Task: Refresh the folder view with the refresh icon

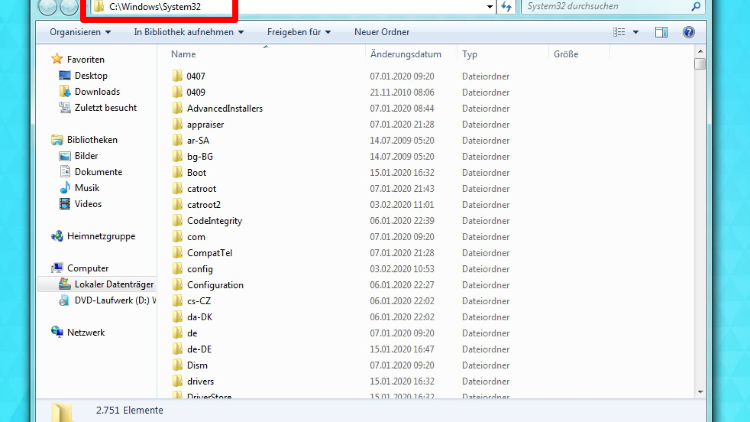Action: (x=506, y=7)
